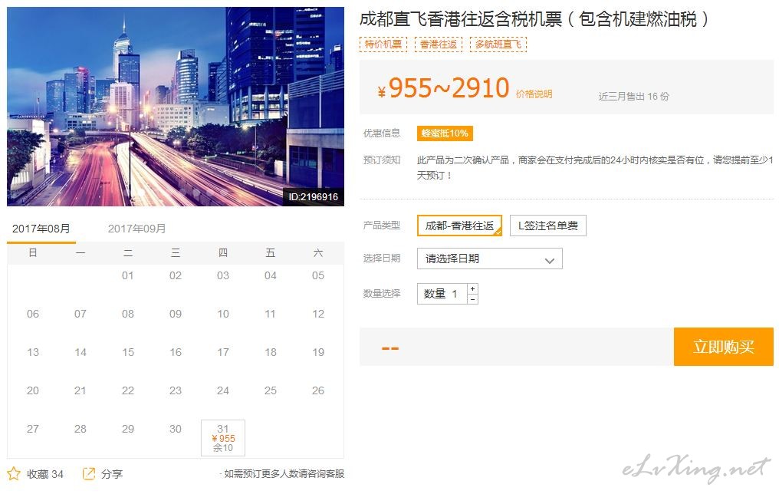Click the 近三月售出 16 份 sales text

[x=633, y=96]
